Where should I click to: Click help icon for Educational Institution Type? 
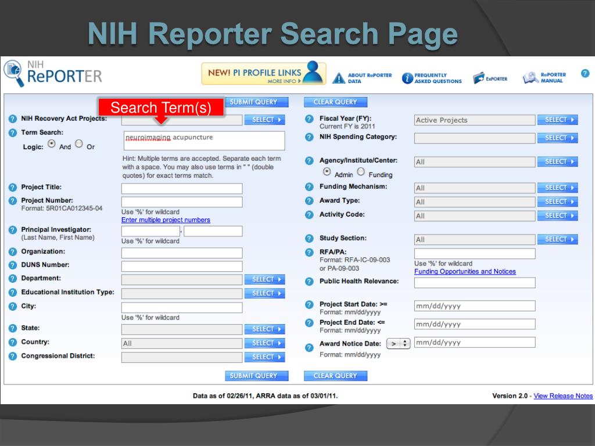[x=13, y=293]
